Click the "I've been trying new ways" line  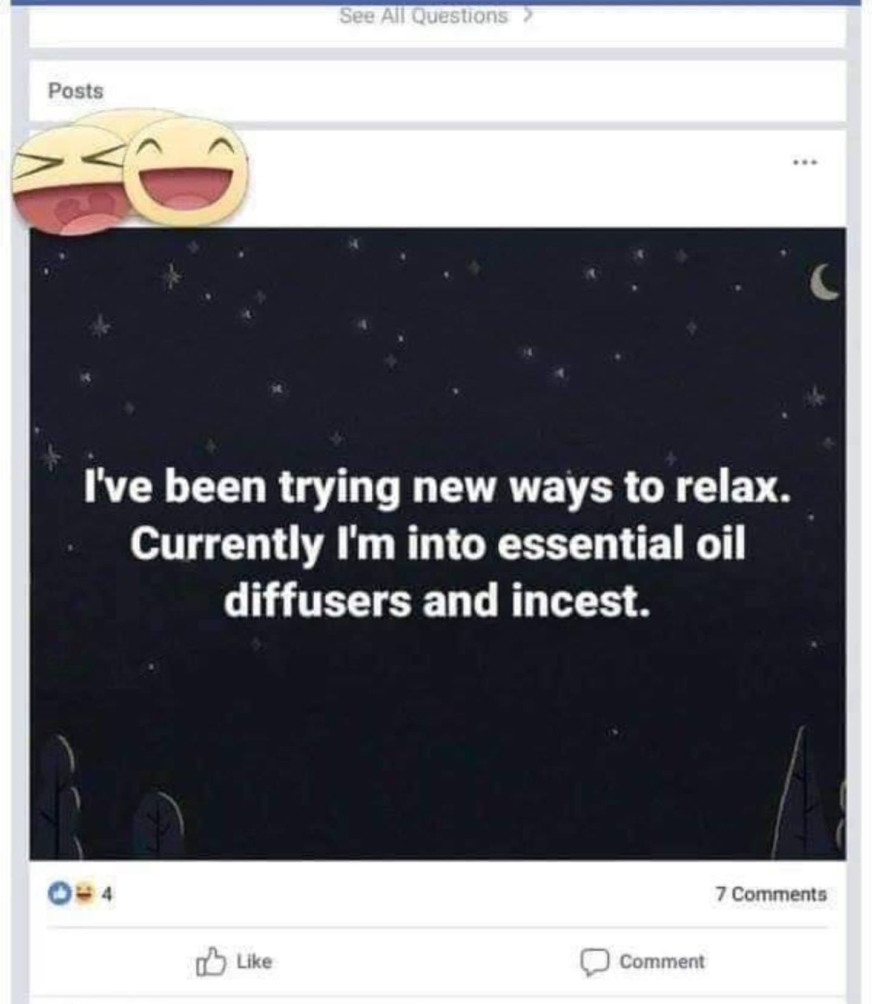[x=437, y=487]
